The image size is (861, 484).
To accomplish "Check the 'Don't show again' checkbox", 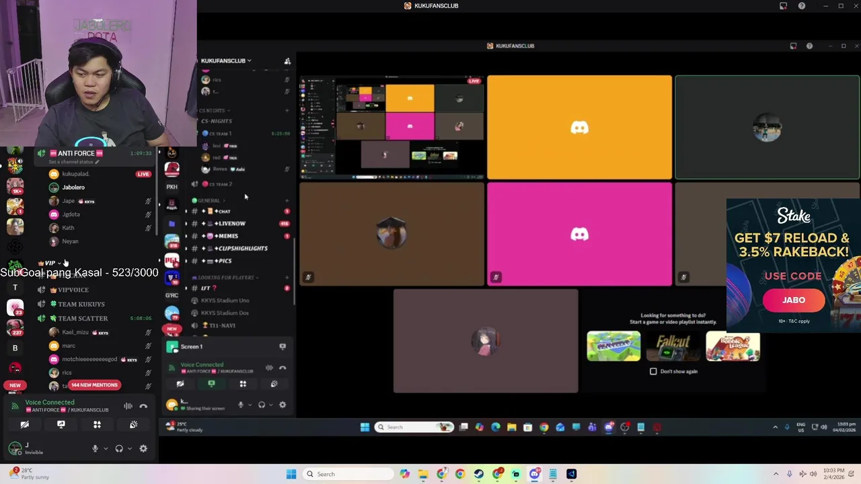I will tap(653, 371).
